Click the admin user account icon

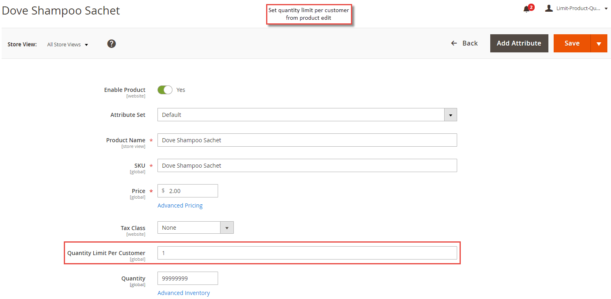click(x=549, y=8)
